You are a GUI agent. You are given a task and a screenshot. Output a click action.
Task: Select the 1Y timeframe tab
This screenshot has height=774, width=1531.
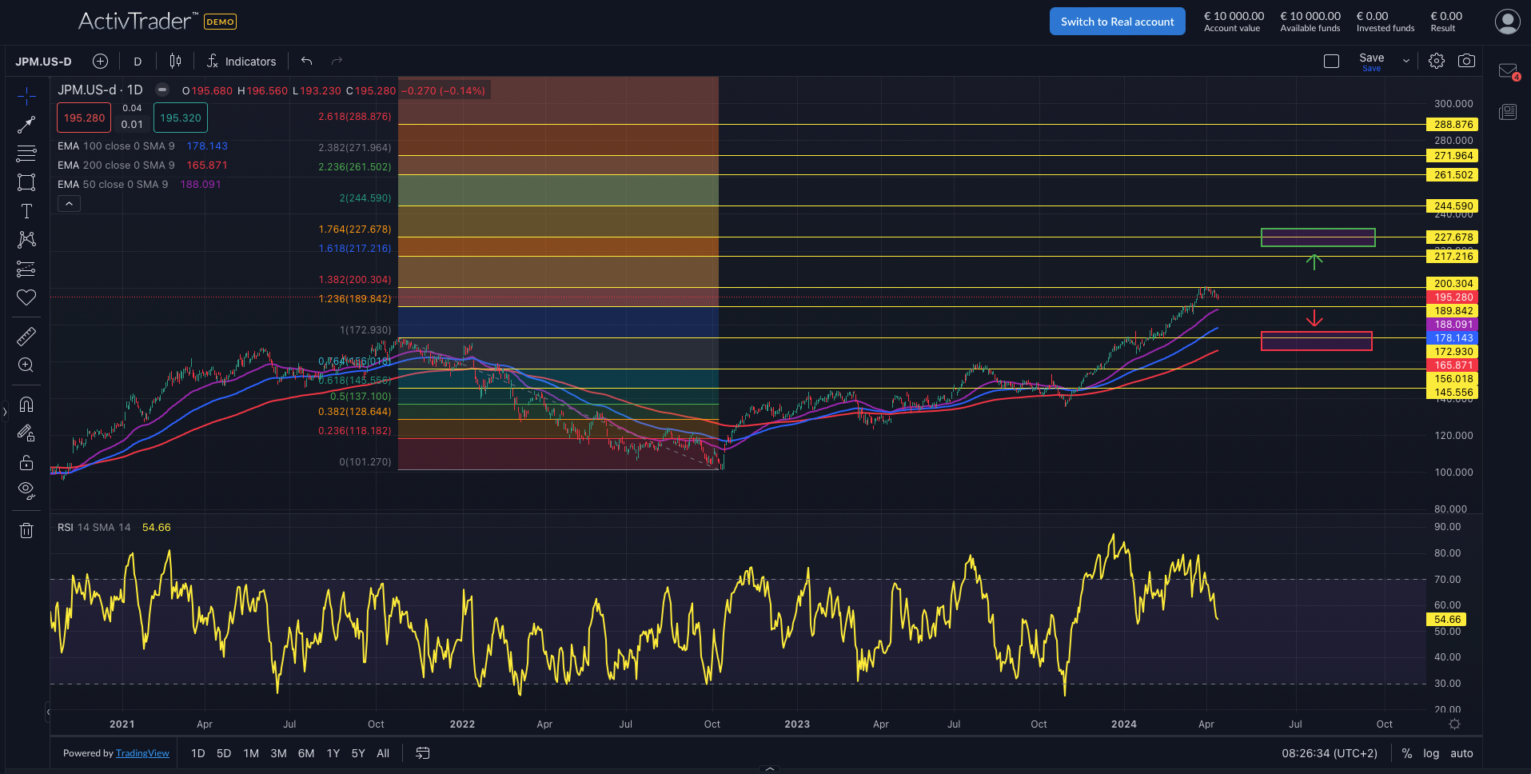coord(333,752)
